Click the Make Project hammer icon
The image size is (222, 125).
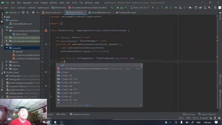[112, 8]
